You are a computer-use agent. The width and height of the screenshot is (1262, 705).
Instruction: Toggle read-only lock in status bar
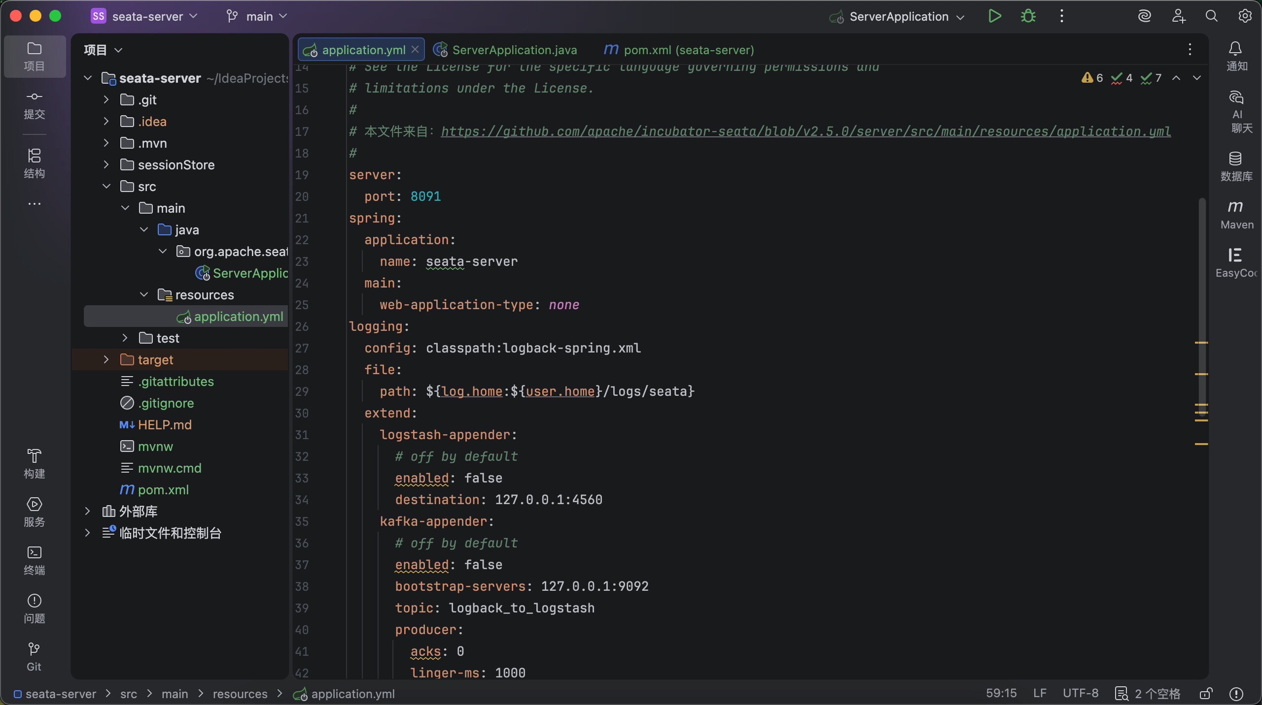(1206, 693)
